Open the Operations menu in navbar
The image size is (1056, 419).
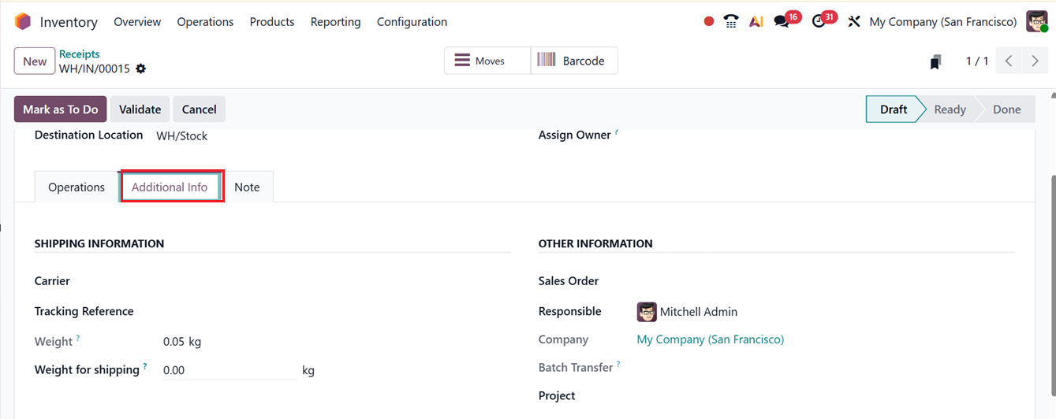pos(205,22)
